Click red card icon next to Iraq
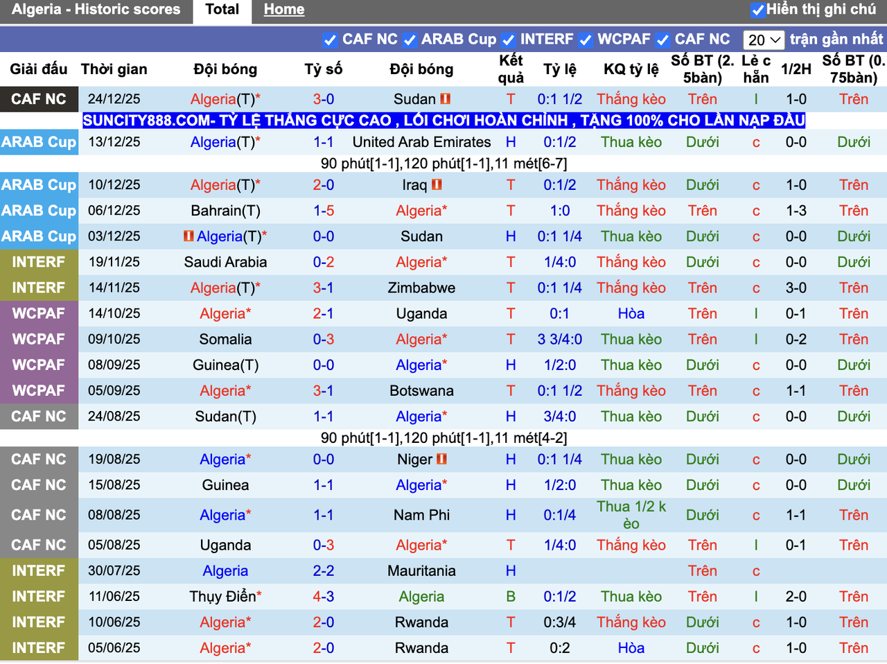The width and height of the screenshot is (887, 664). coord(437,185)
